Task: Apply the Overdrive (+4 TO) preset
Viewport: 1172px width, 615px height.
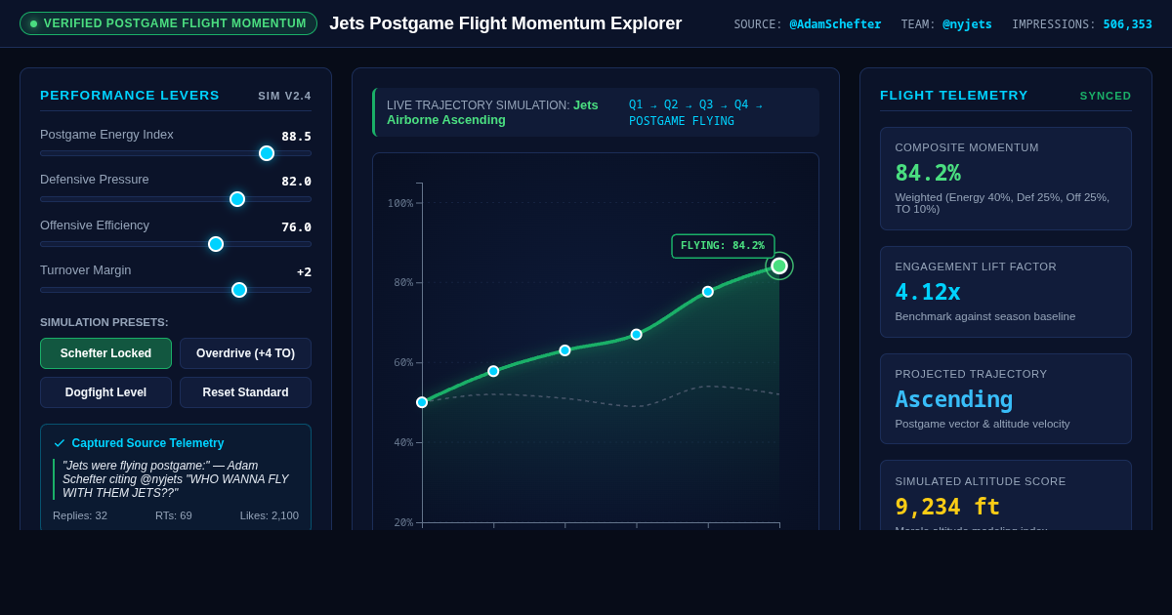Action: 245,353
